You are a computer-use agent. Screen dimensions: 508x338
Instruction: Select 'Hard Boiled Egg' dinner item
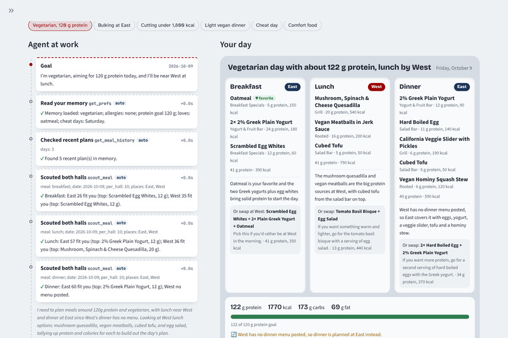coord(419,122)
